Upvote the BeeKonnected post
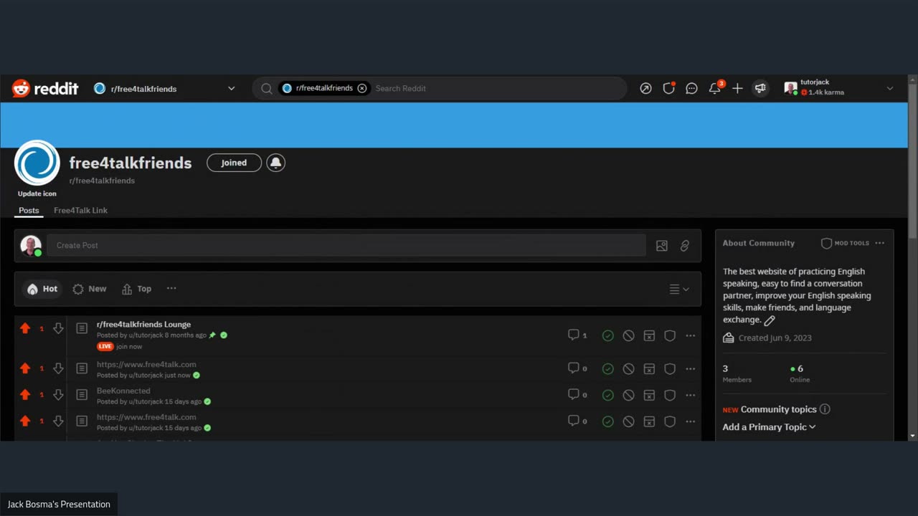 tap(25, 395)
